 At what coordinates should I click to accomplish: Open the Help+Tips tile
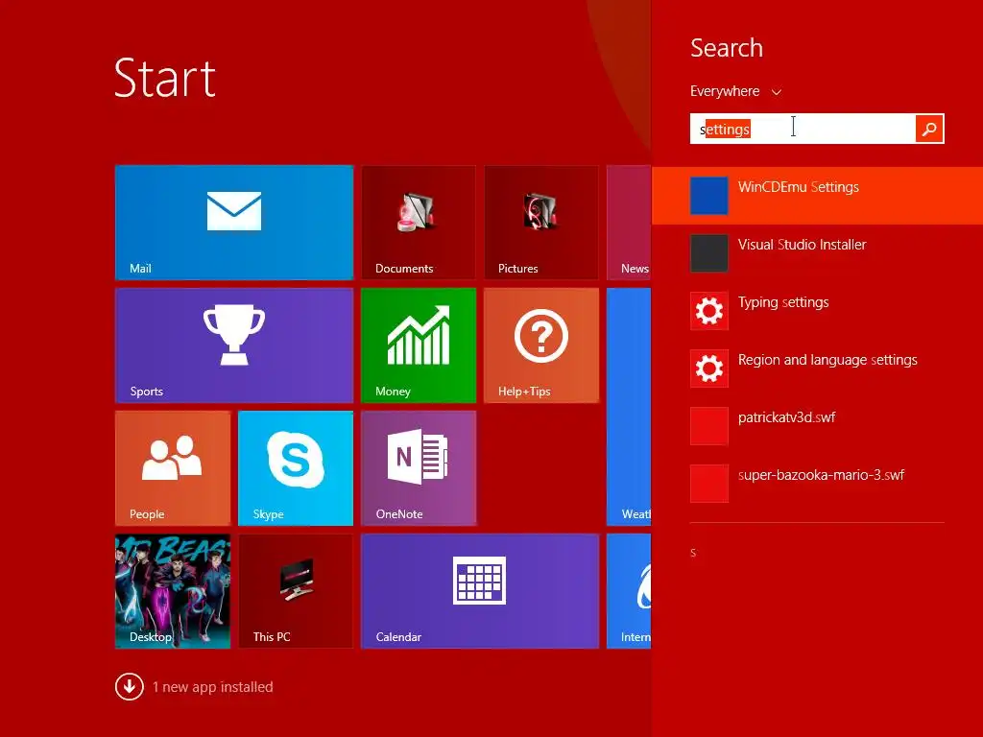541,345
